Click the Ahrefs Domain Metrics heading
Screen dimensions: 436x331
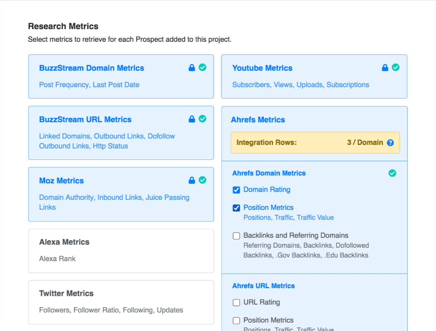[x=269, y=173]
